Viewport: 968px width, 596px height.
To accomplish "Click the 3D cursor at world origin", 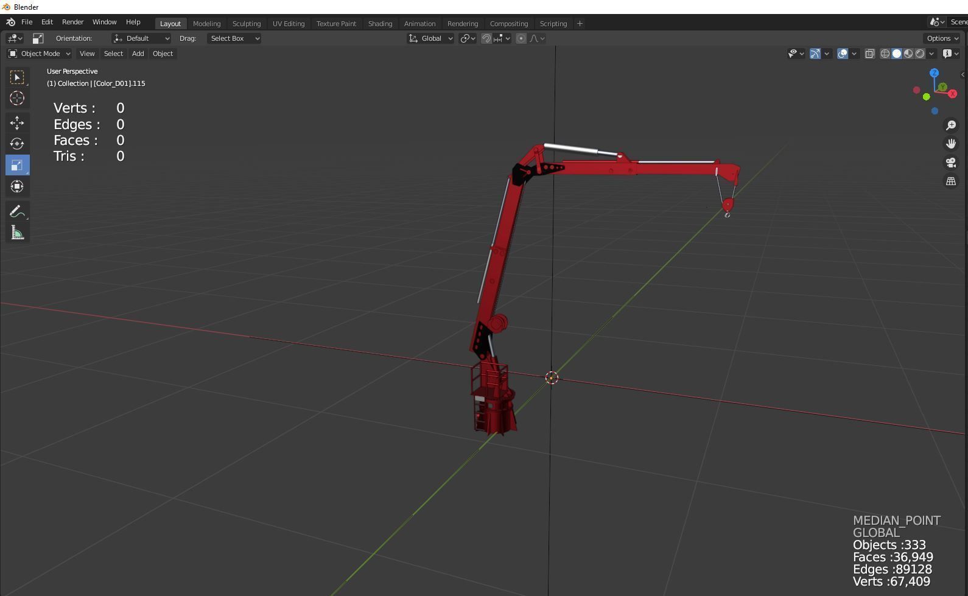I will click(552, 378).
